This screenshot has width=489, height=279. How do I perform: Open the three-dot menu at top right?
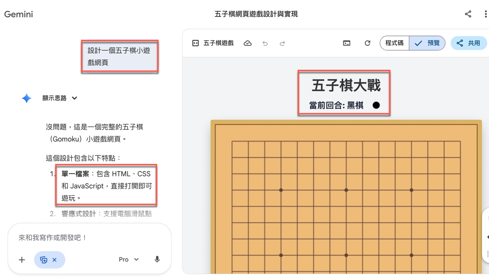tap(486, 14)
